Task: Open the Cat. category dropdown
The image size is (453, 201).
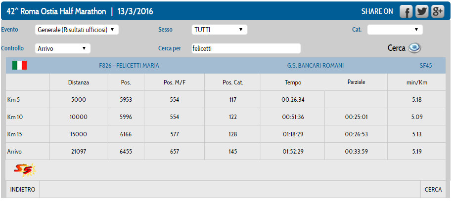Action: click(395, 30)
